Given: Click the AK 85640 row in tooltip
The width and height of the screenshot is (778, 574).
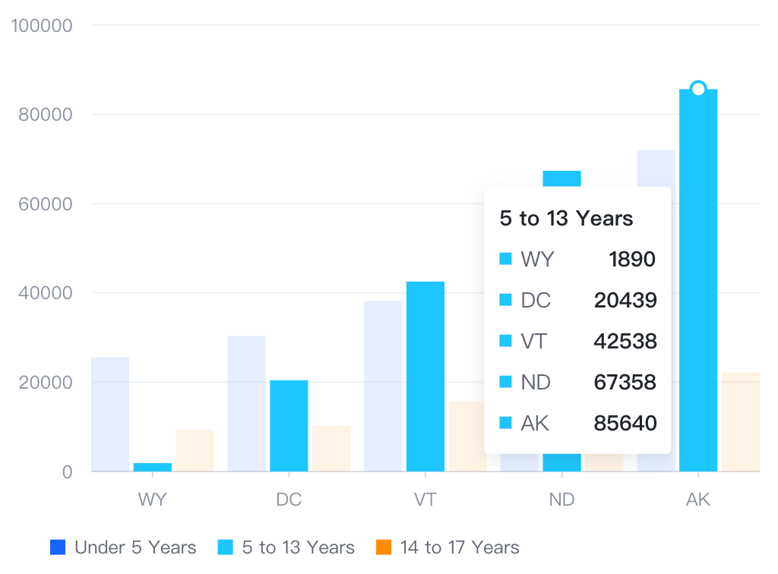Looking at the screenshot, I should click(578, 423).
